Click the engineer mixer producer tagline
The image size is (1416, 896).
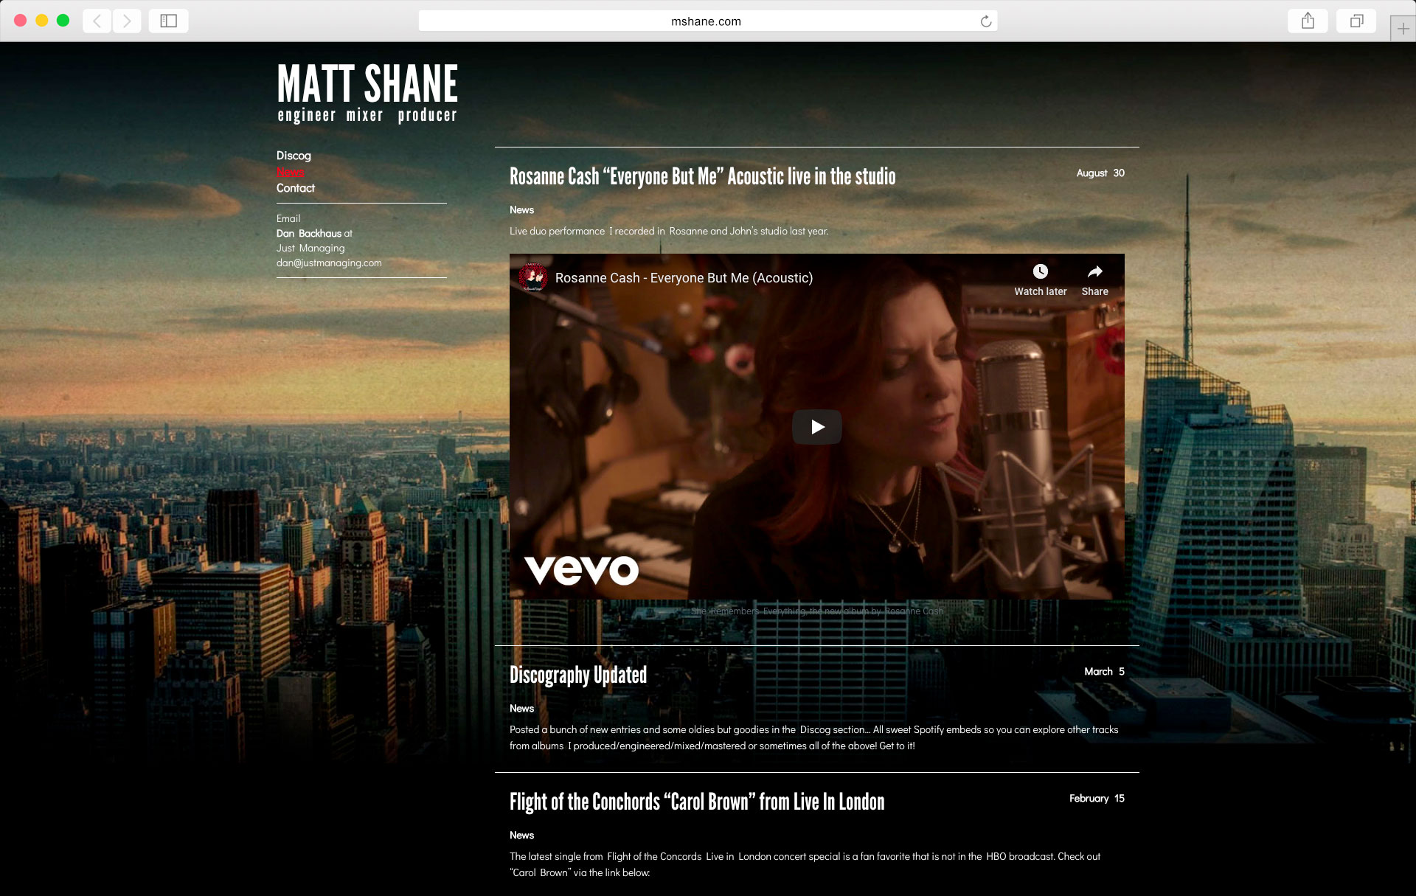pyautogui.click(x=367, y=115)
